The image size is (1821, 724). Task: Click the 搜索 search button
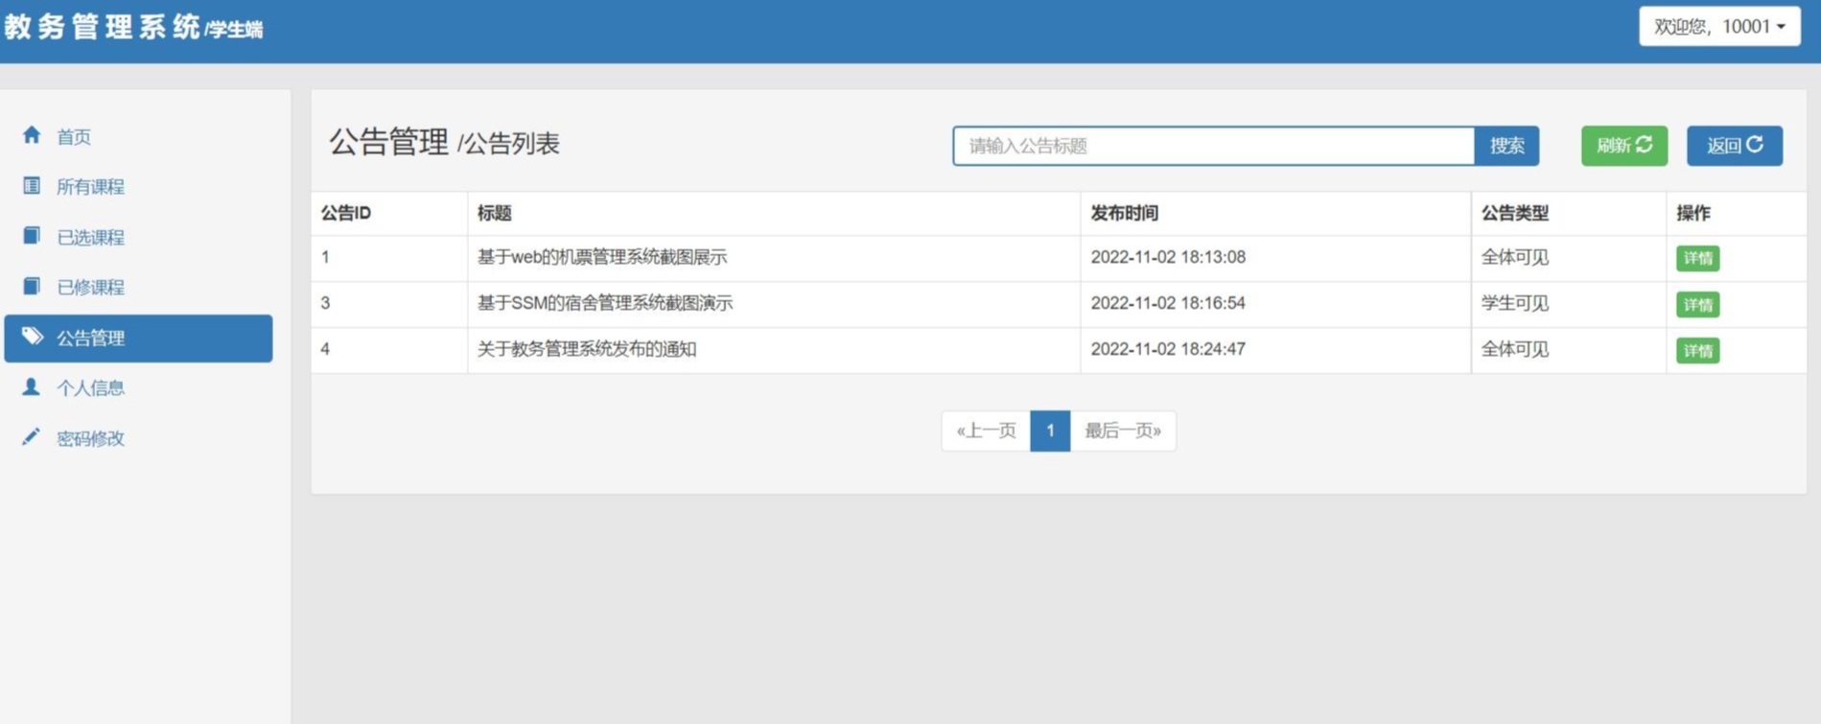[1506, 146]
